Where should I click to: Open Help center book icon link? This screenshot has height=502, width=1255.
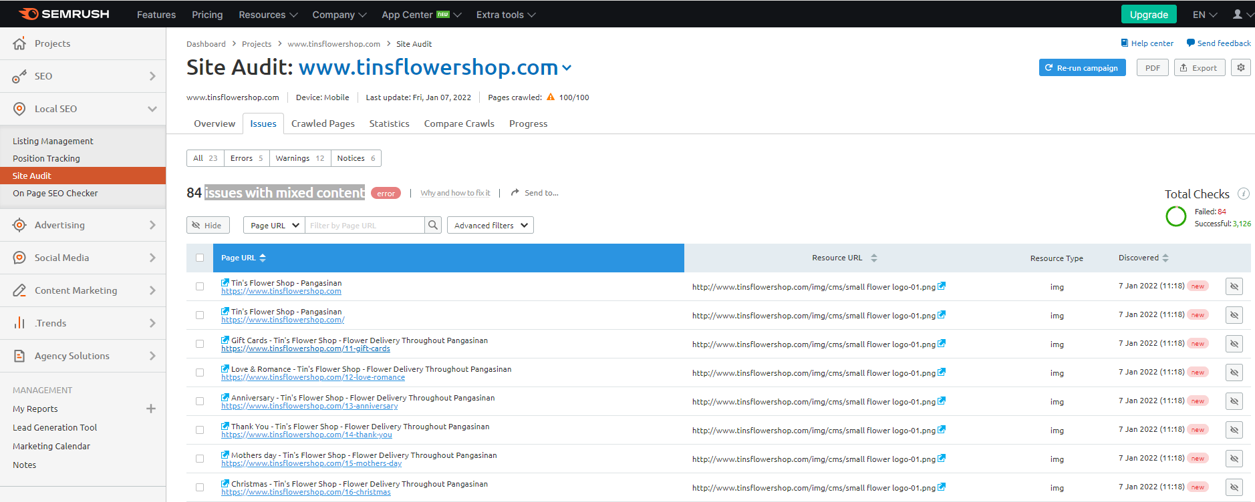coord(1124,43)
